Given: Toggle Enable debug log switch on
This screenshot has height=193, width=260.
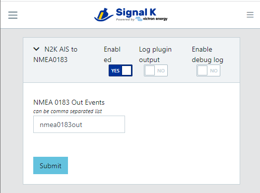Looking at the screenshot, I should (208, 70).
